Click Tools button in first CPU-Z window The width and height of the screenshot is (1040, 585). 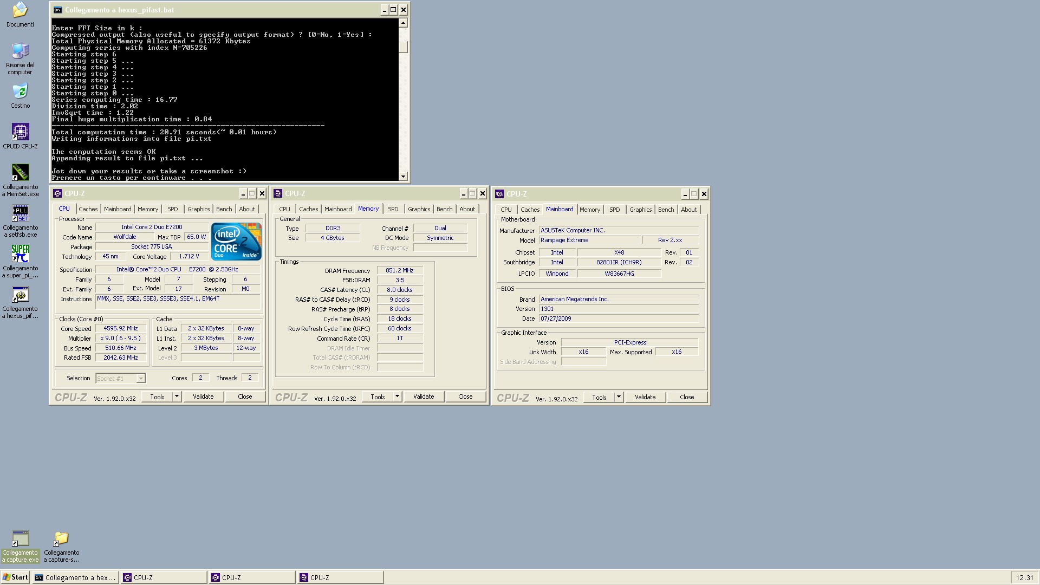click(157, 396)
